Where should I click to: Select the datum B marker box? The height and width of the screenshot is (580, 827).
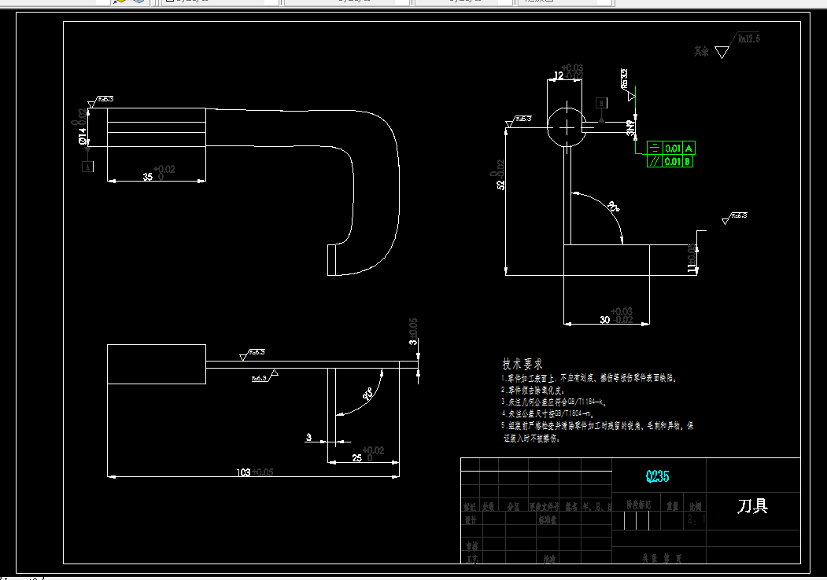point(601,103)
